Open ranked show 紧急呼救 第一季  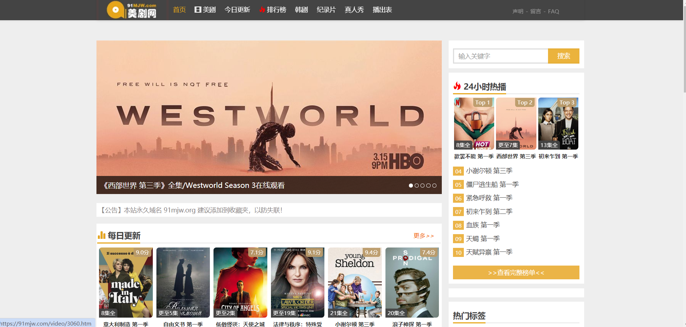[489, 198]
